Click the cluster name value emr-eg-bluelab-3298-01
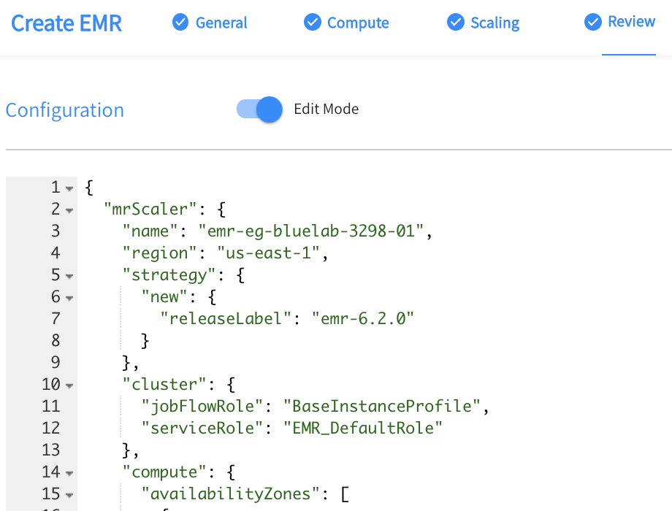The image size is (672, 511). coord(311,231)
